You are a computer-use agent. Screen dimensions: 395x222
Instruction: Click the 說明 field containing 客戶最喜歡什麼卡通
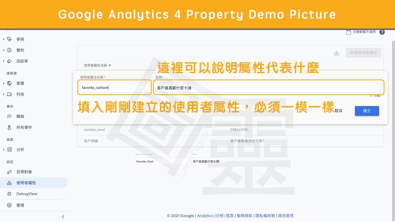coord(268,88)
